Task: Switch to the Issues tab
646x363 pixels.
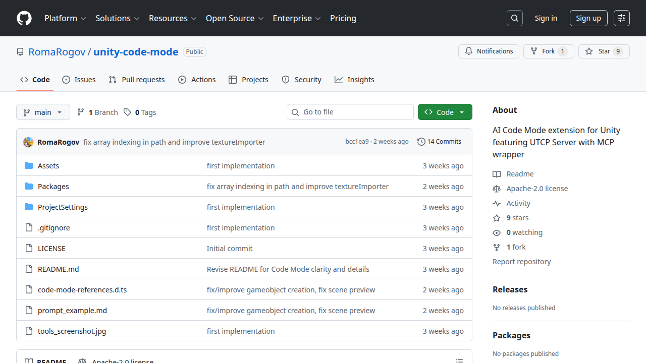Action: tap(79, 80)
